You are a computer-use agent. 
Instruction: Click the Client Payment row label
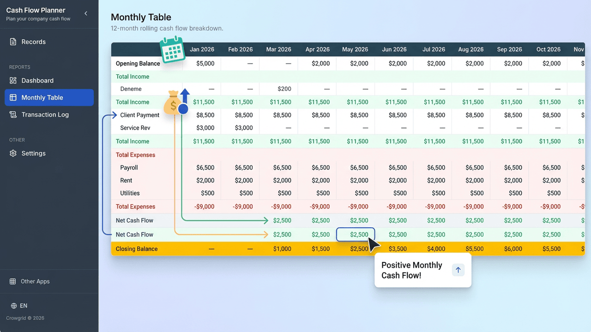139,115
